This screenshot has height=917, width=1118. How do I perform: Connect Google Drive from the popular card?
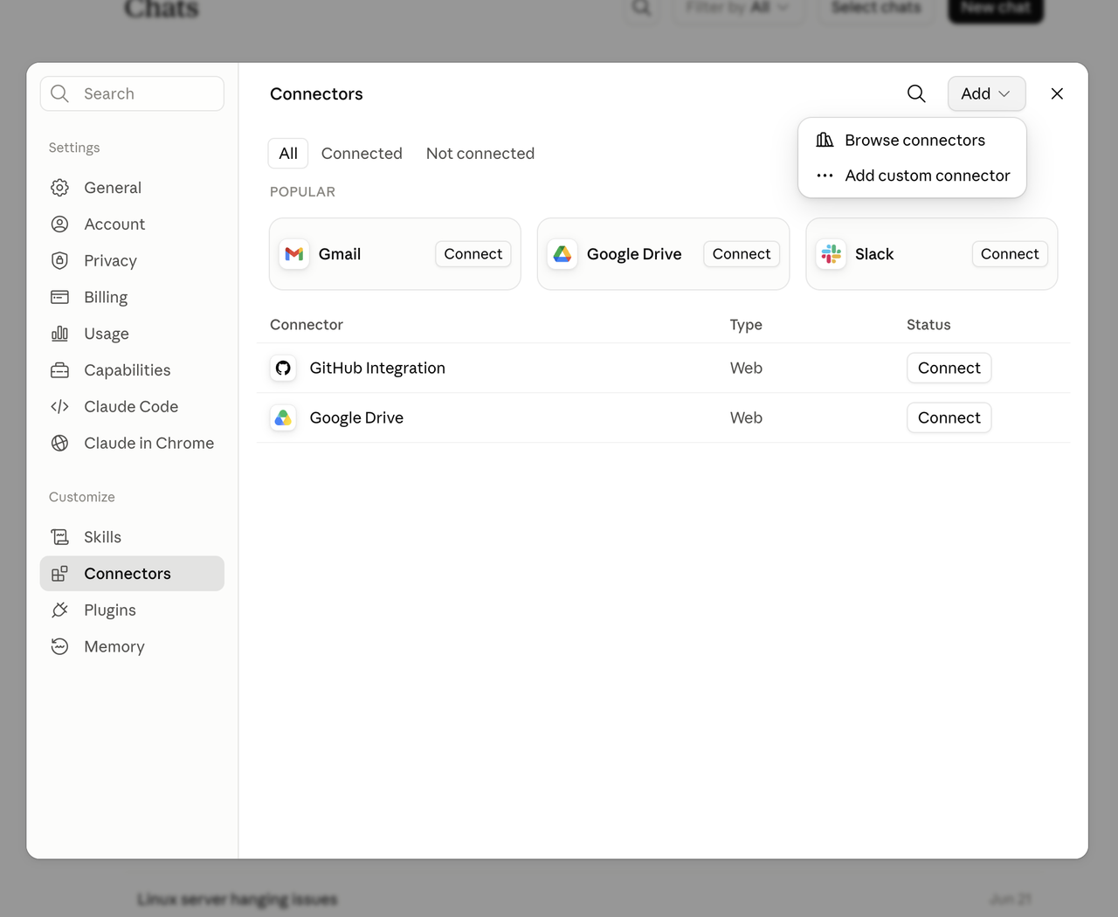(x=742, y=254)
